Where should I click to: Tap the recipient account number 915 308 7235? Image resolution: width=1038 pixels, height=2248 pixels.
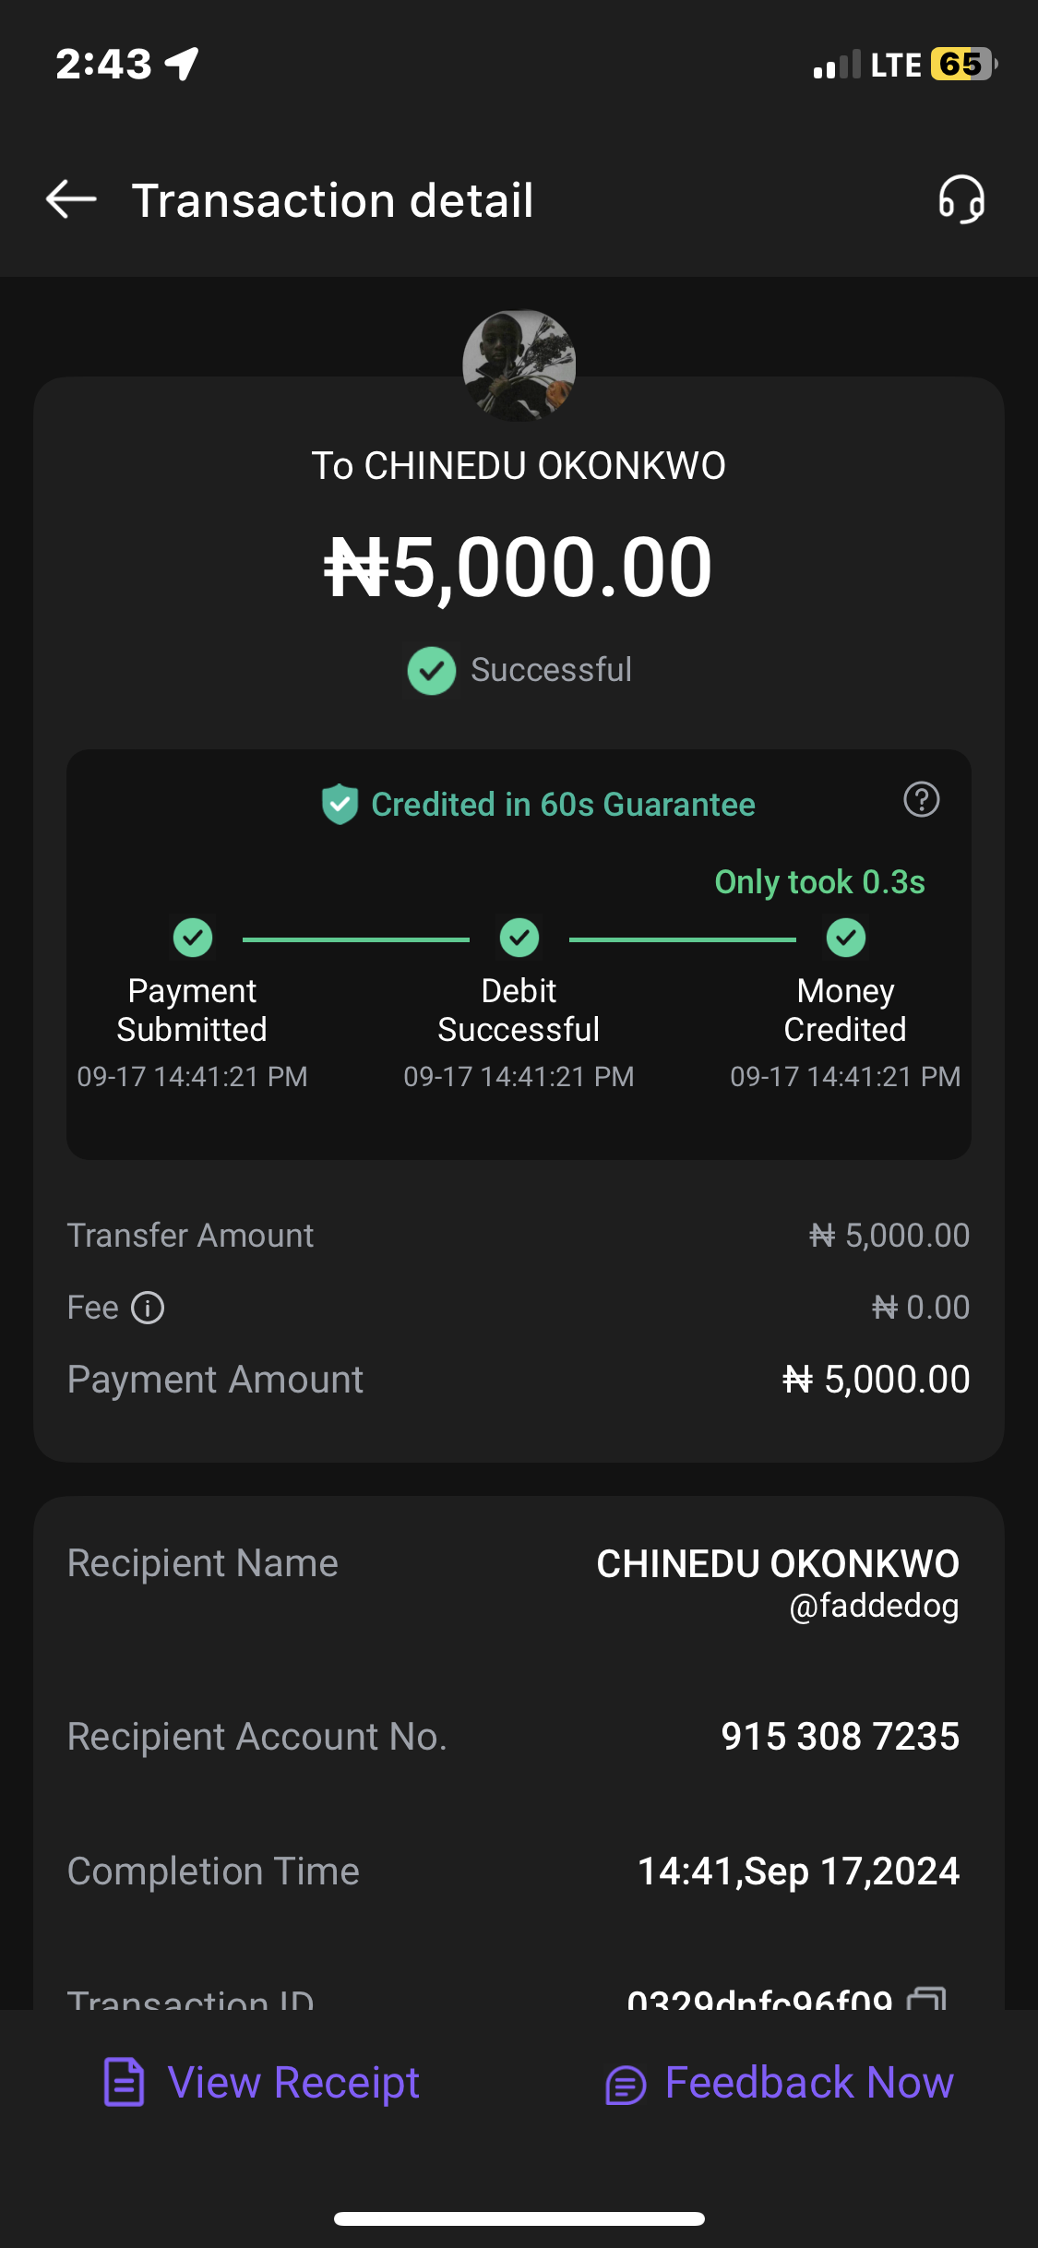840,1736
